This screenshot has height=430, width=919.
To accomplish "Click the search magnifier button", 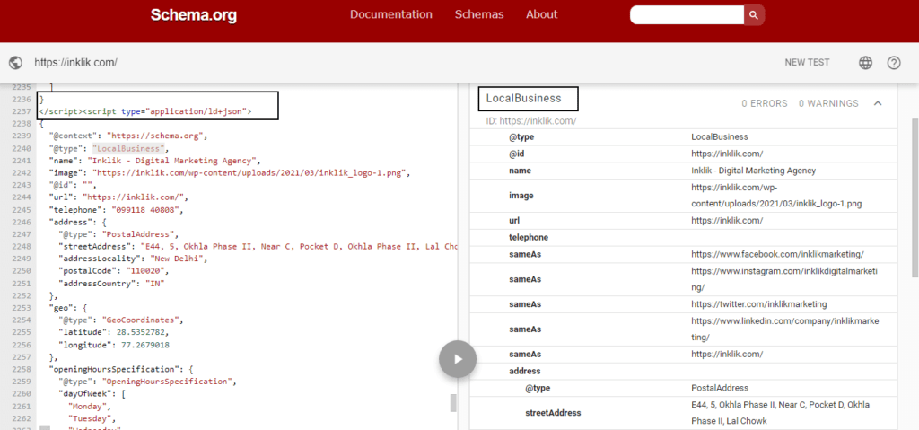I will point(755,14).
